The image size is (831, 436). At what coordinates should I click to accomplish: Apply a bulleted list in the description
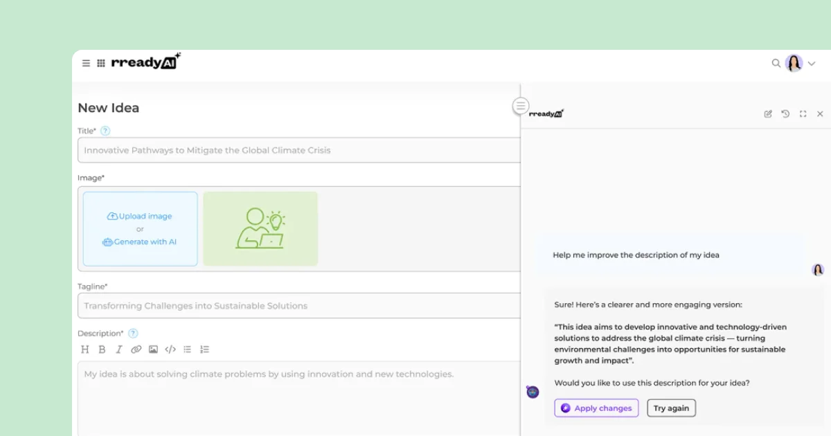point(187,349)
